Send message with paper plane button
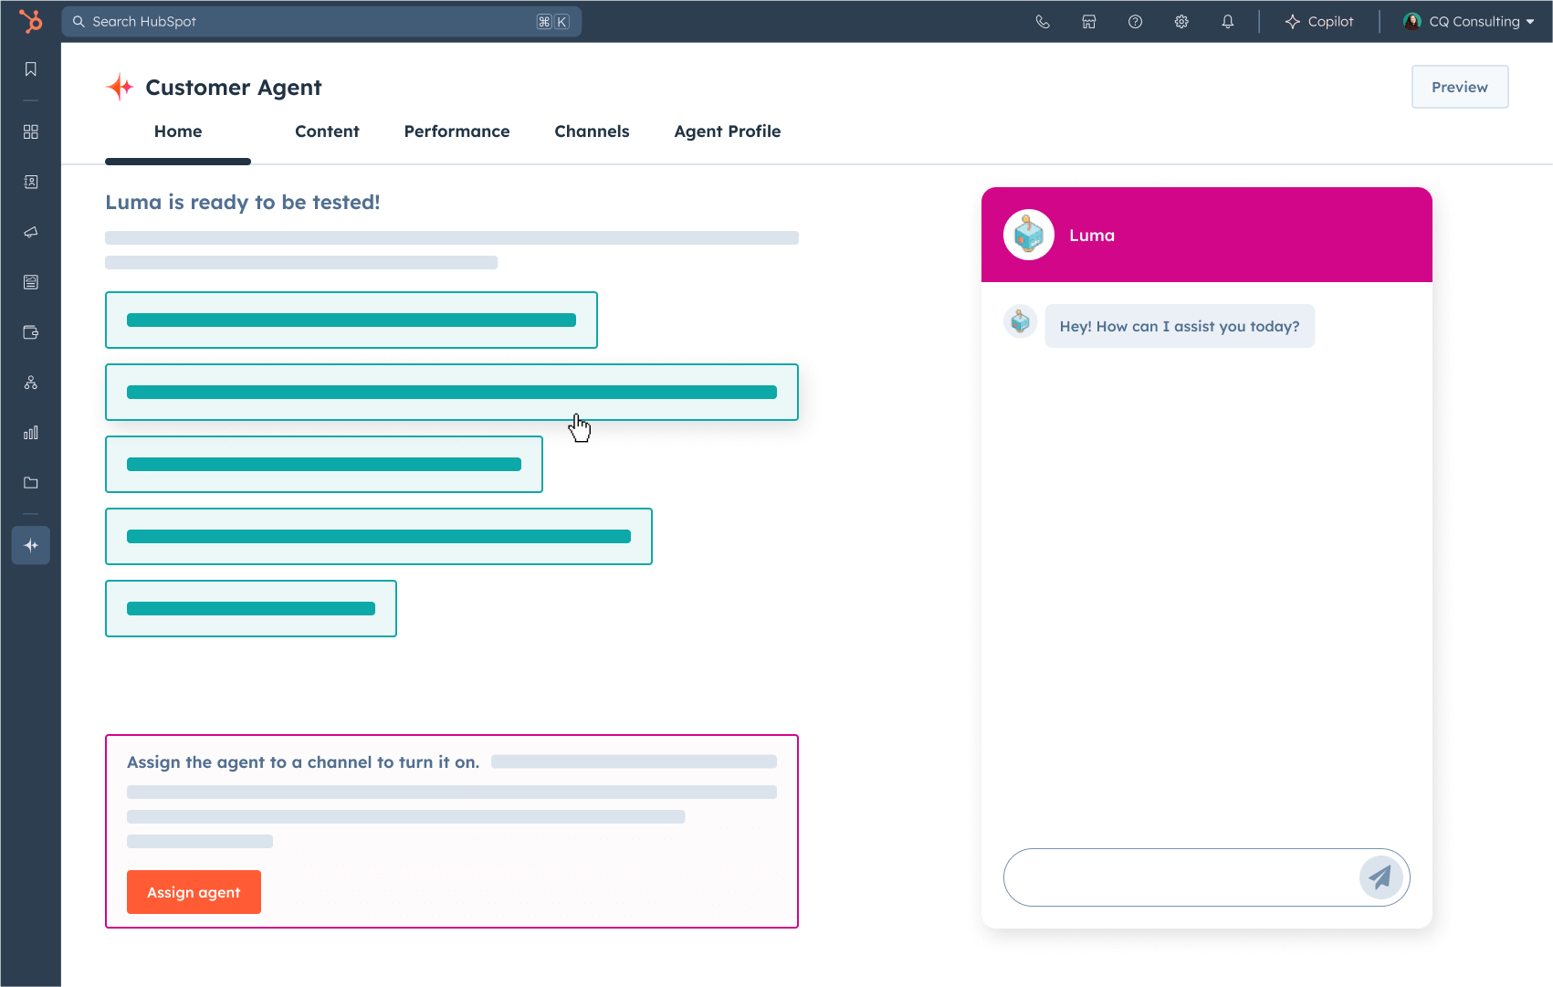Viewport: 1553px width, 987px height. [1380, 877]
